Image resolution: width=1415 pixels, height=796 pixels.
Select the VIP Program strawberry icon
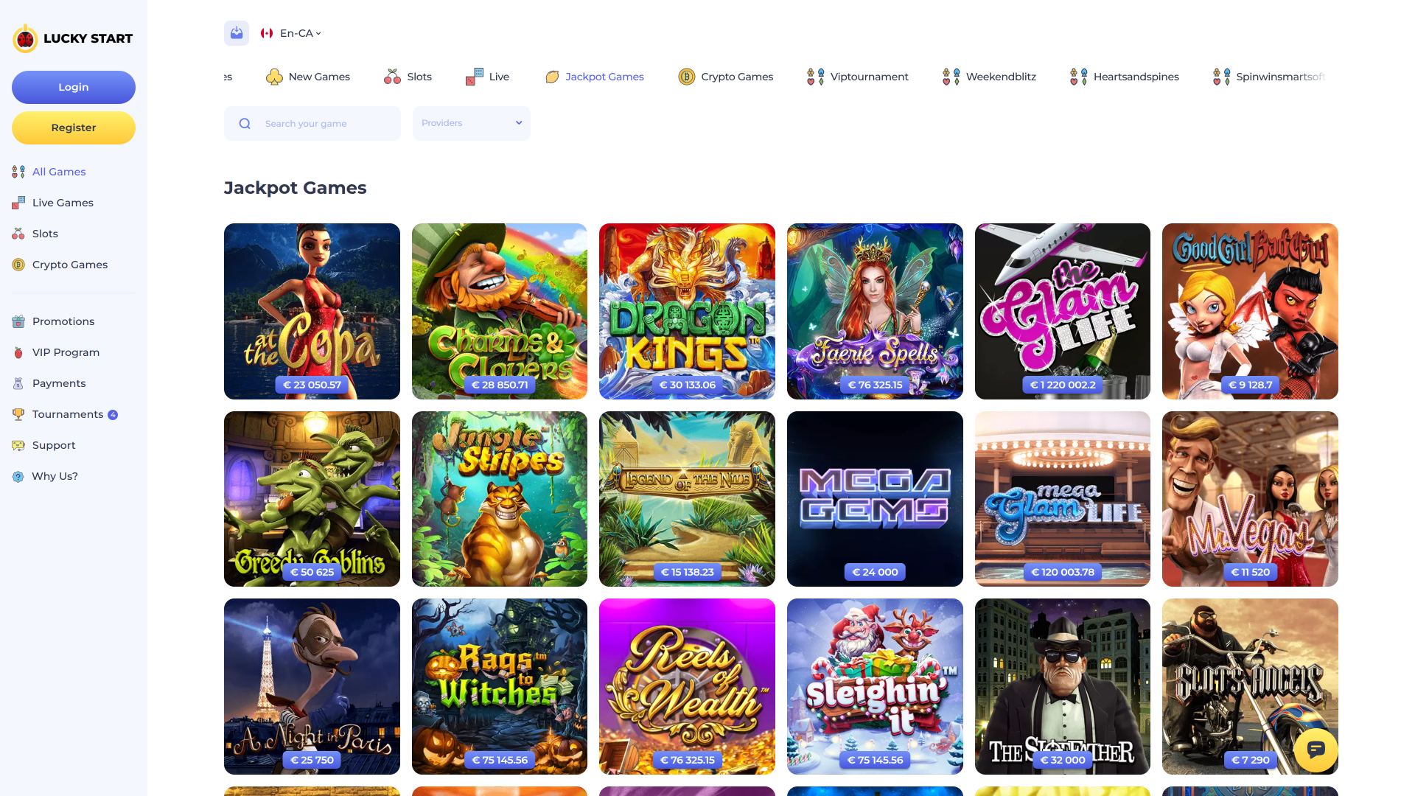[x=18, y=352]
